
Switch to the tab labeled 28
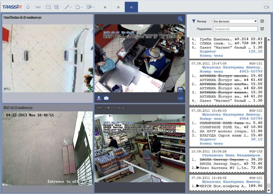tap(118, 7)
